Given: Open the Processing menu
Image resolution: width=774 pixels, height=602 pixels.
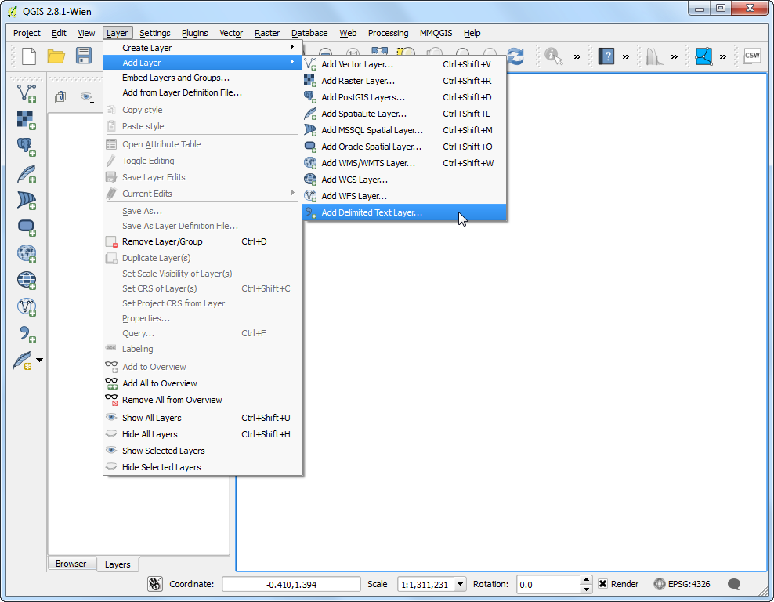Looking at the screenshot, I should click(x=388, y=33).
